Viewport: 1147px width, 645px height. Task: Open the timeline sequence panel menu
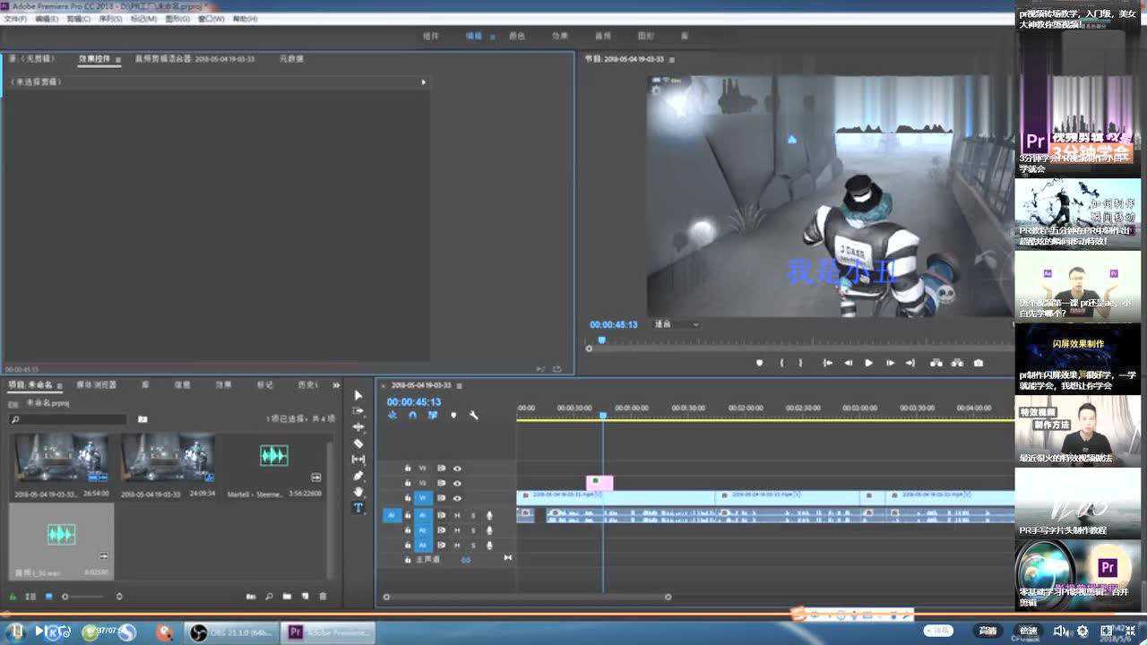(x=460, y=386)
